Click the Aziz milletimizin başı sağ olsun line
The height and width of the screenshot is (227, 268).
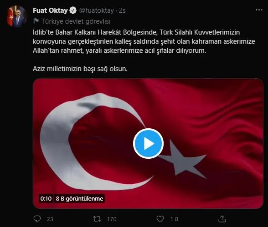[80, 69]
